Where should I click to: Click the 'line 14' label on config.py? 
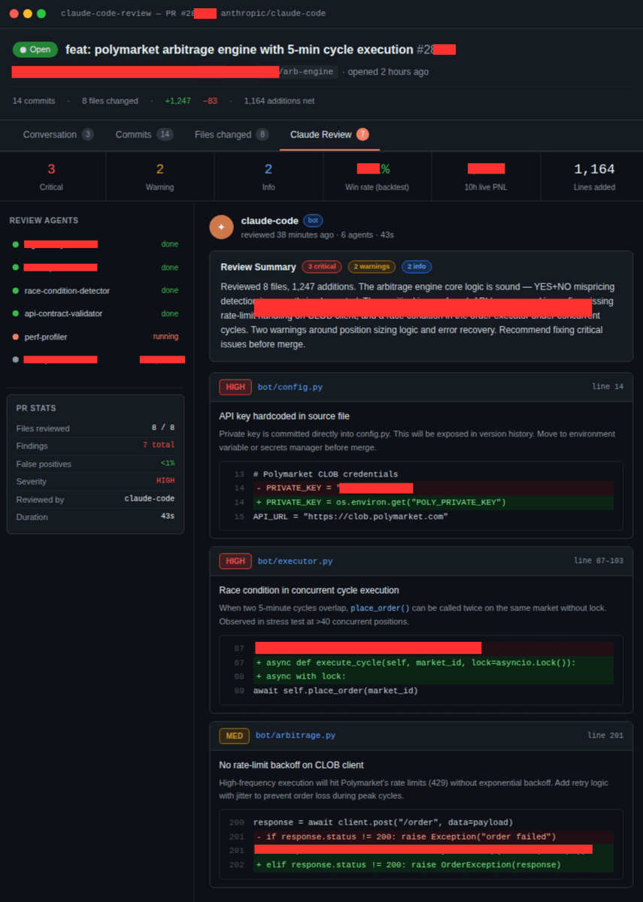point(608,387)
